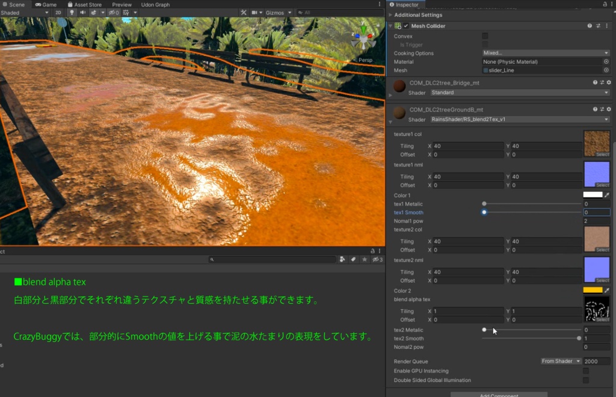Mute scene audio with the speaker icon
This screenshot has height=397, width=616.
click(x=82, y=12)
